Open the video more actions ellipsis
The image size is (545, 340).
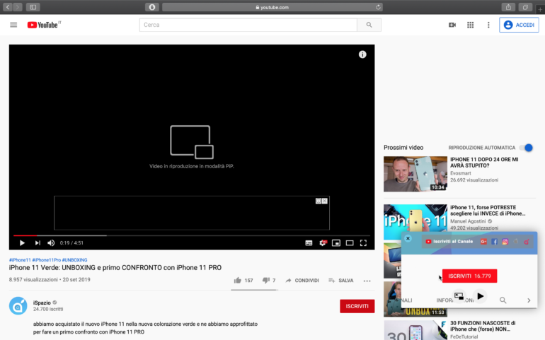(x=367, y=281)
